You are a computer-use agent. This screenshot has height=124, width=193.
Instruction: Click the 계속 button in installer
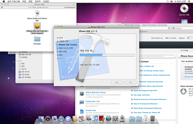pos(131,82)
